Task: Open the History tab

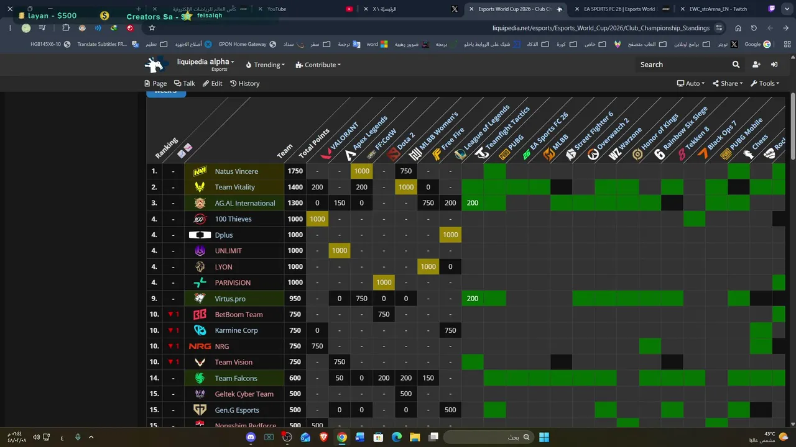Action: point(245,83)
